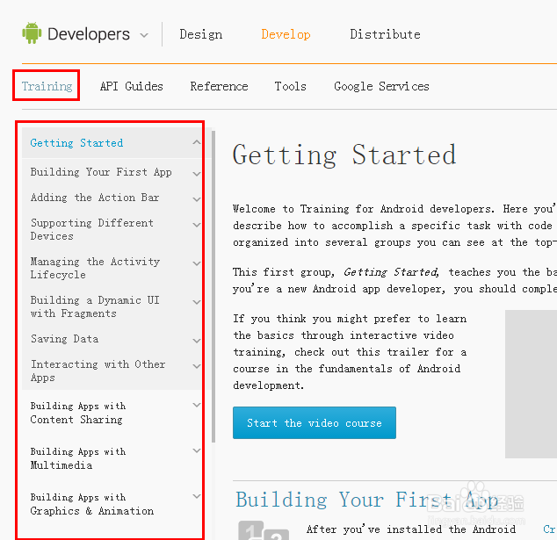This screenshot has height=540, width=557.
Task: Expand Adding the Action Bar chevron
Action: point(197,199)
